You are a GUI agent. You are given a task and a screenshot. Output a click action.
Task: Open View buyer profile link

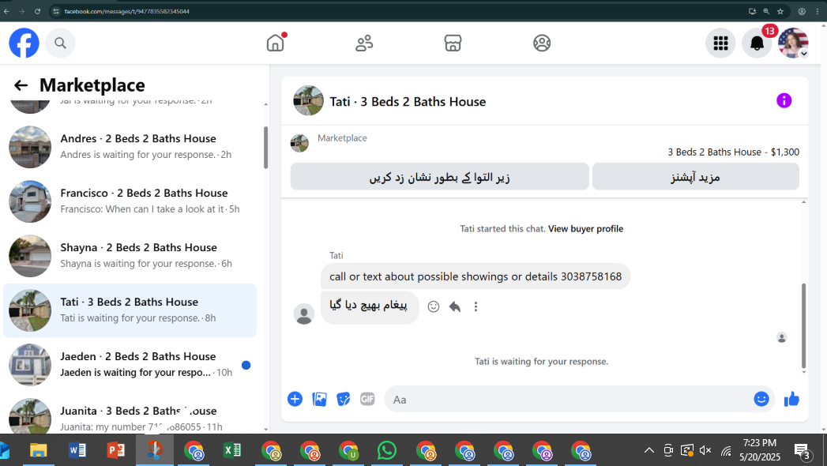click(x=585, y=229)
